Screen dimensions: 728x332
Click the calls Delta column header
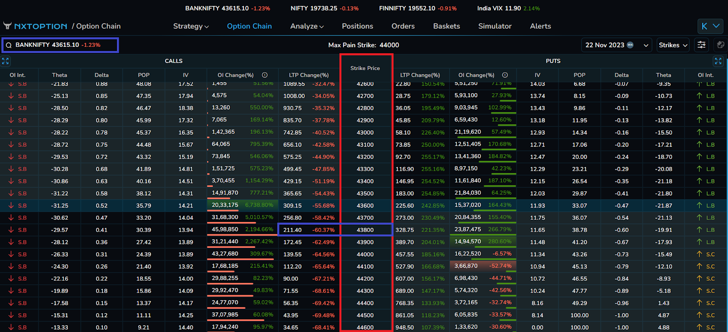pos(101,75)
